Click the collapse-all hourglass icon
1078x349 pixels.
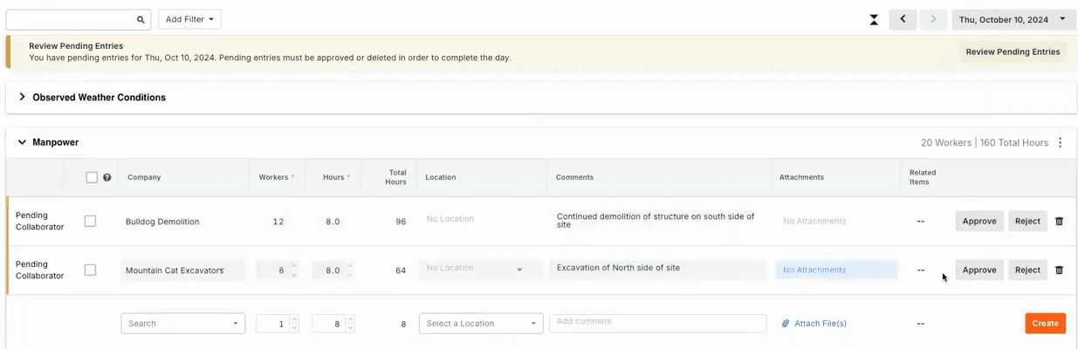click(874, 19)
